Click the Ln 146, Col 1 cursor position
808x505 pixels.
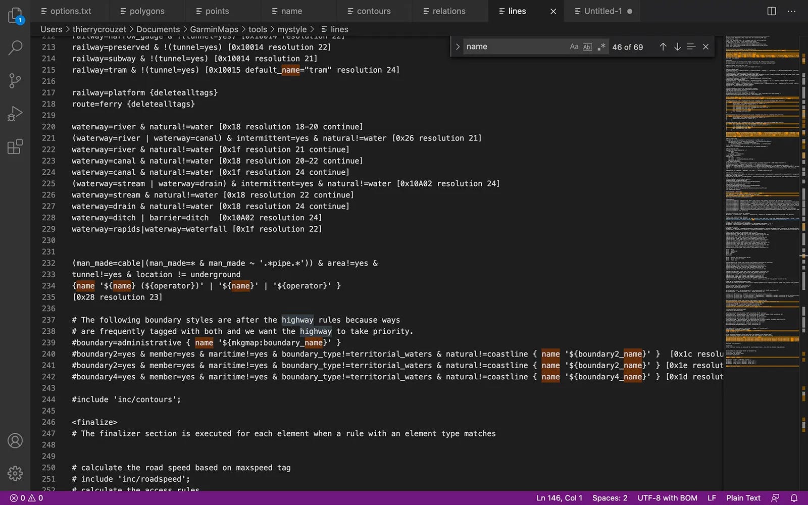click(x=559, y=498)
